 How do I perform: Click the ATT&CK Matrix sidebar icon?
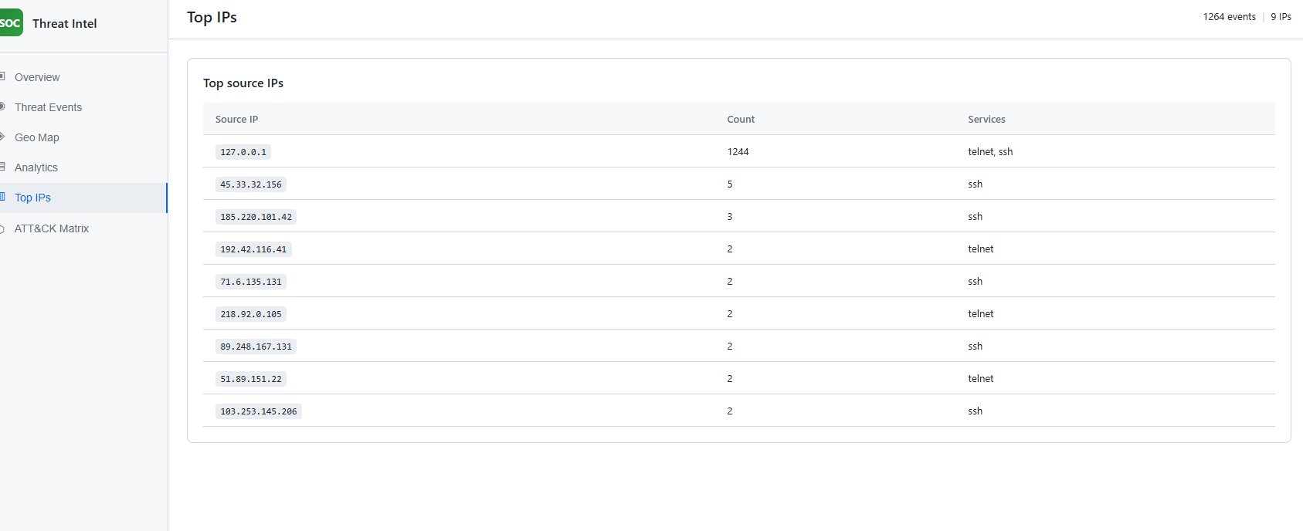click(3, 228)
